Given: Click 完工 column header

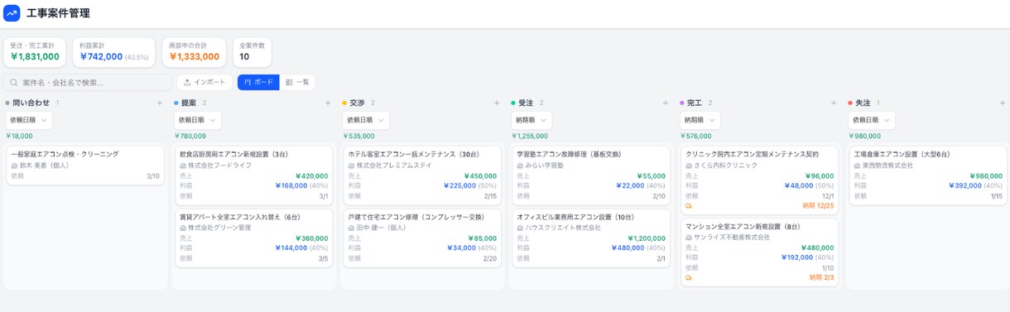Looking at the screenshot, I should click(695, 103).
